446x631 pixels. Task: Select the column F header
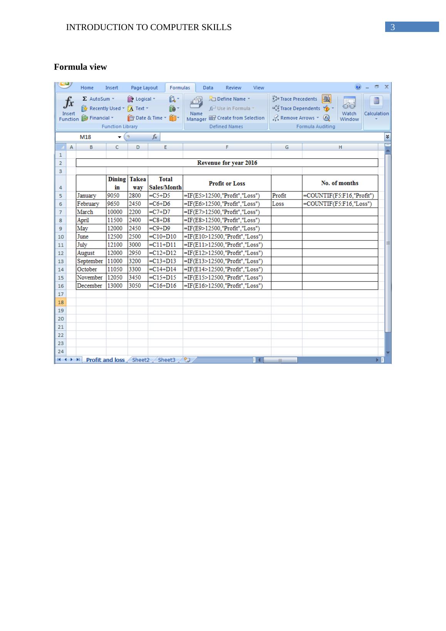click(x=227, y=147)
